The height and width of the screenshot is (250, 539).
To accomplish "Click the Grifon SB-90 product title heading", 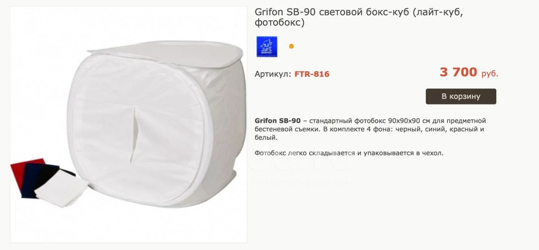I will coord(358,17).
